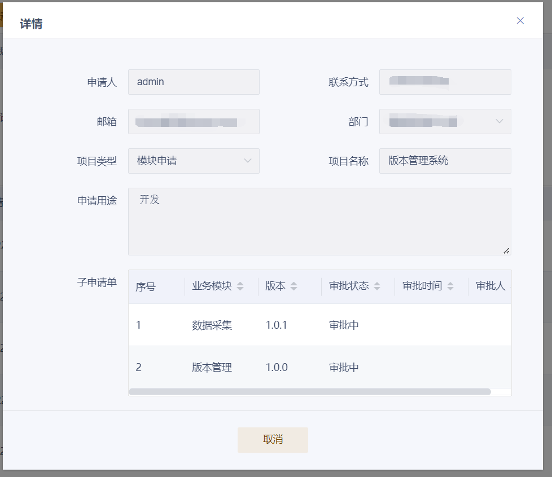This screenshot has width=552, height=477.
Task: Sort table by 审批状态 column arrows
Action: [x=377, y=286]
